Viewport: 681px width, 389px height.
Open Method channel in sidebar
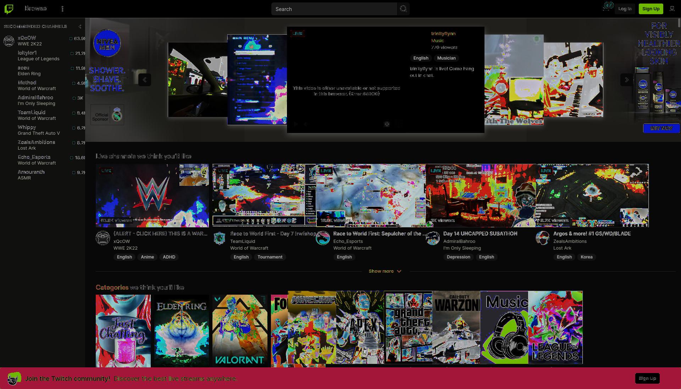(43, 85)
